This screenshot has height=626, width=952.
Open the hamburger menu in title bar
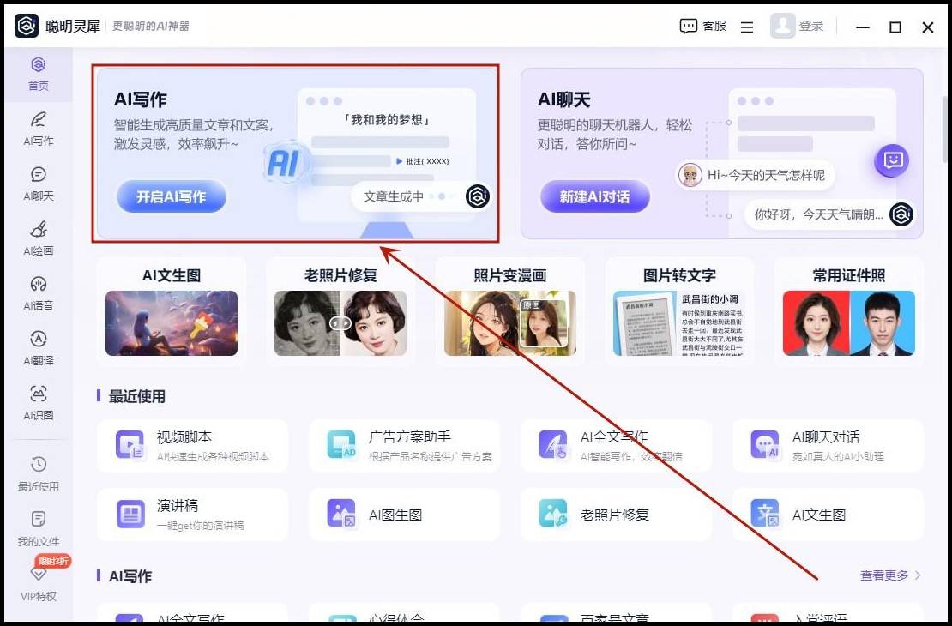tap(747, 26)
